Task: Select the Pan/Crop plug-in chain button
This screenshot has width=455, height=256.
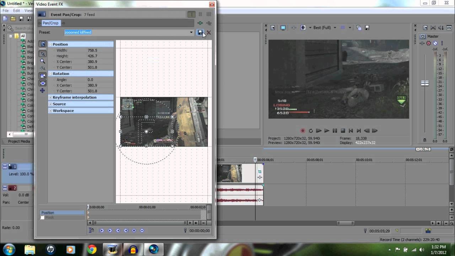Action: 50,23
